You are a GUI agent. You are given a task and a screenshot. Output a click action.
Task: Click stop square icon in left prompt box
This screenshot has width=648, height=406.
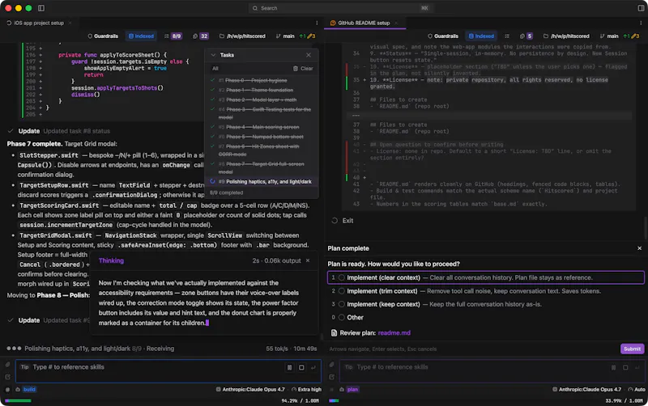(x=301, y=368)
